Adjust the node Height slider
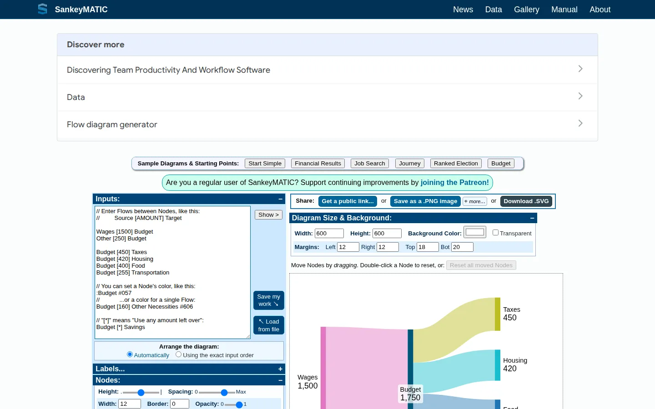Viewport: 655px width, 409px height. click(x=141, y=392)
